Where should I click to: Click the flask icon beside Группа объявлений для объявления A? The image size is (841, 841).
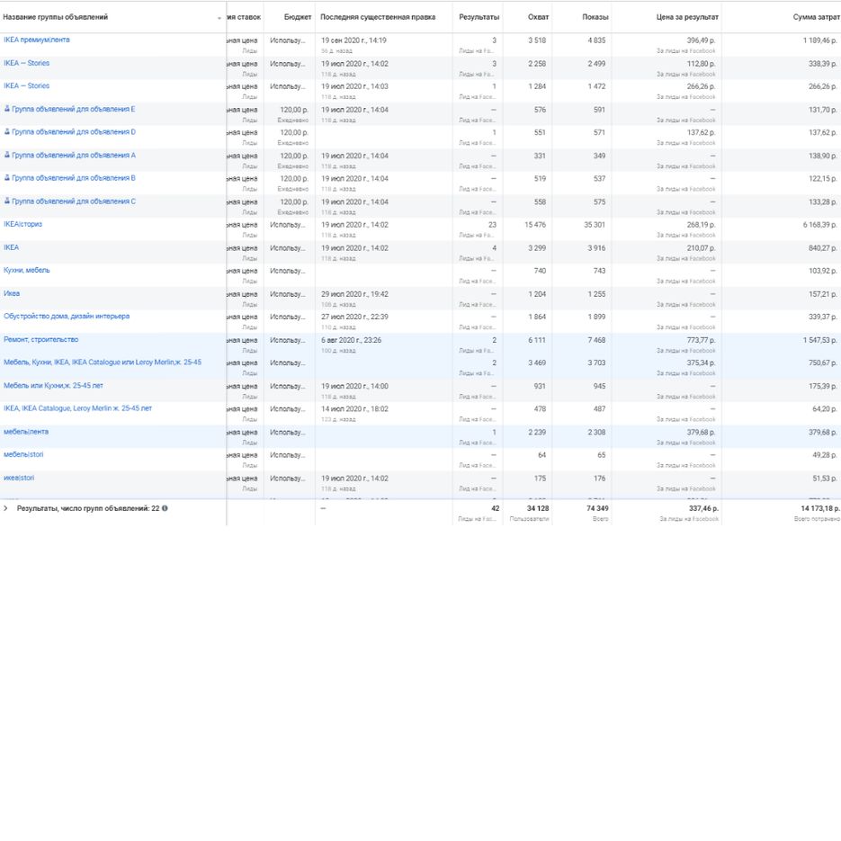(7, 155)
